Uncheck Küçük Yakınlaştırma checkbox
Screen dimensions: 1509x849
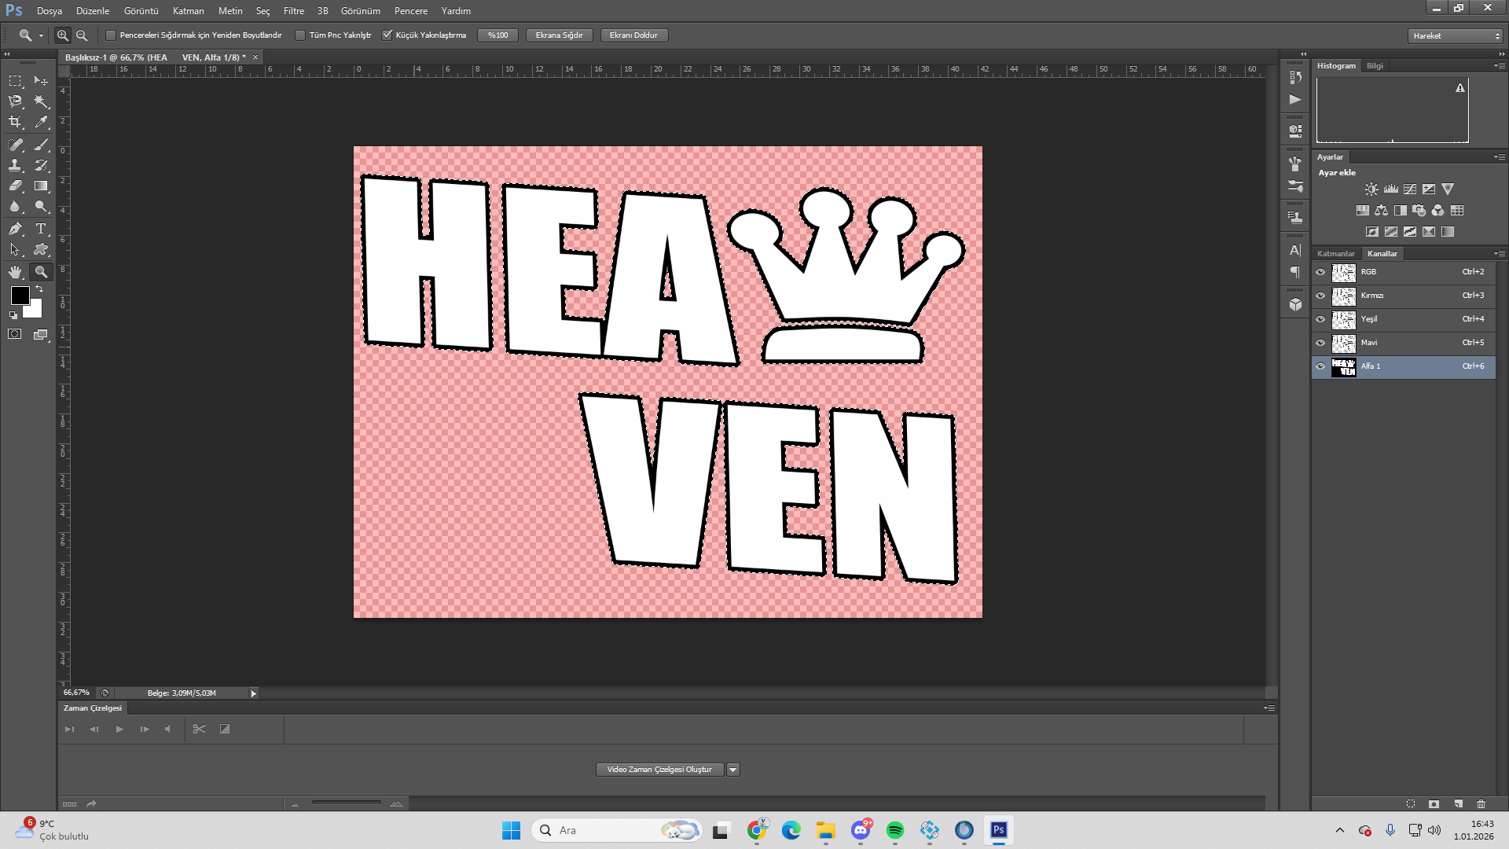point(387,35)
